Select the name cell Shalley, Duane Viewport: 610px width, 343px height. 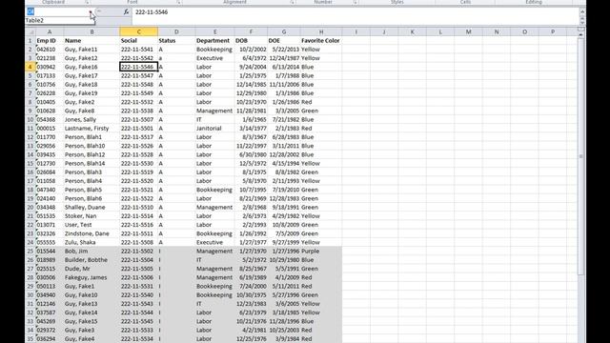91,208
